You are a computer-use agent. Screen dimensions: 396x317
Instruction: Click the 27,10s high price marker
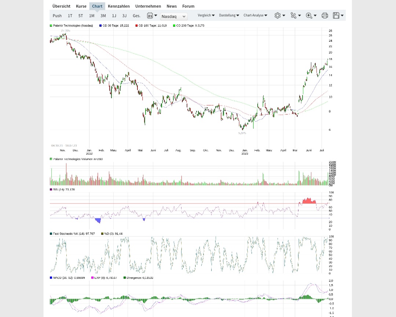(65, 30)
